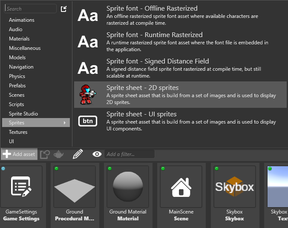
Task: Click the asset category Search field
Action: click(x=30, y=9)
